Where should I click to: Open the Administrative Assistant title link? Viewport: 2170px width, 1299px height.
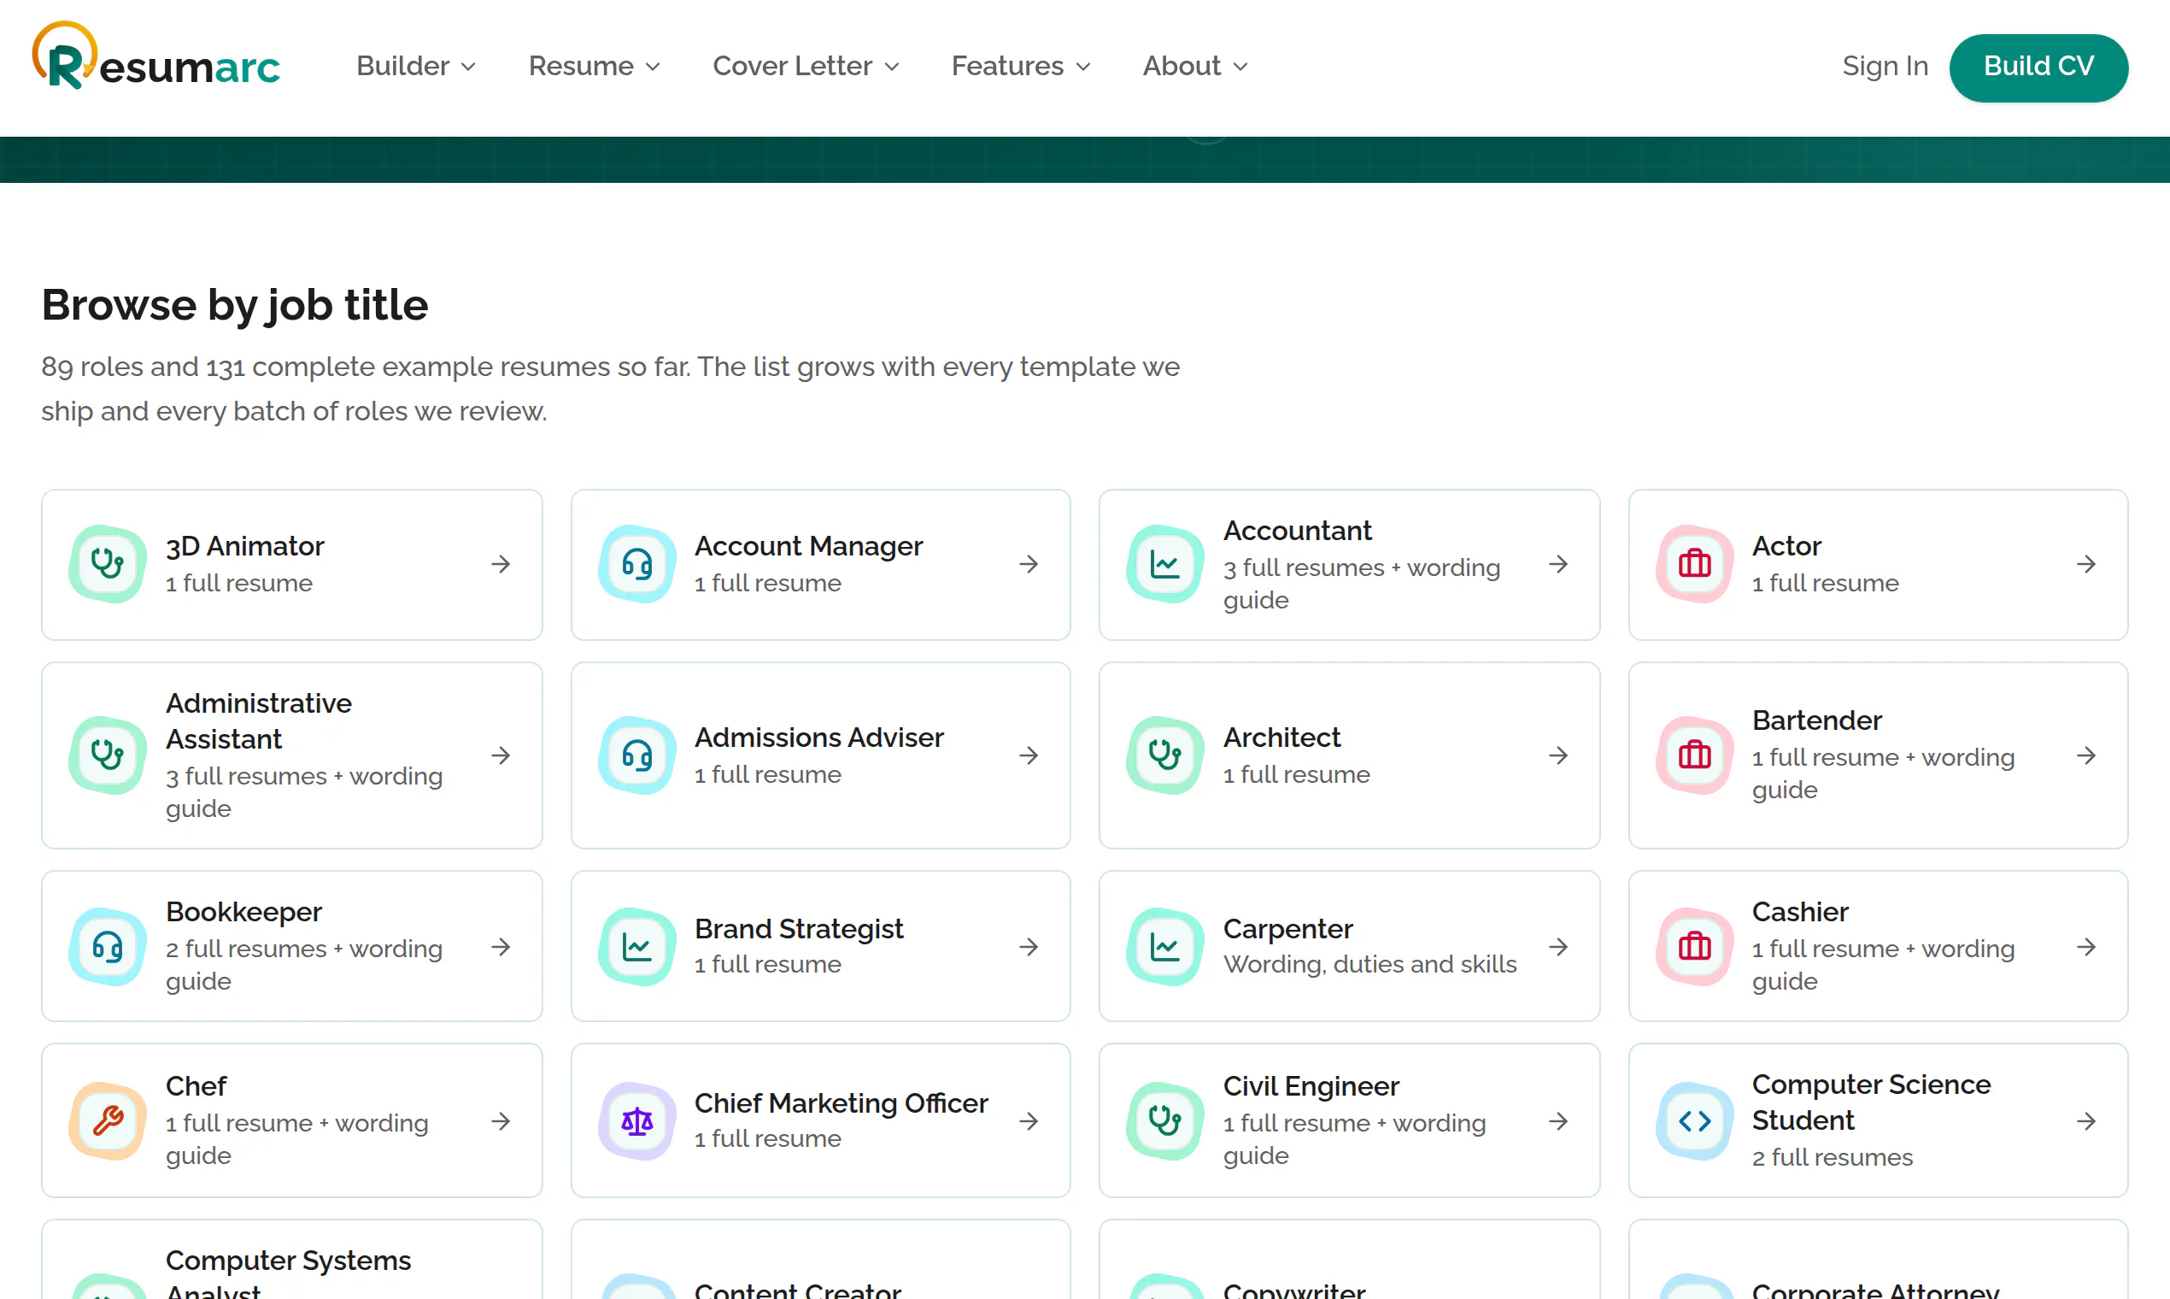(x=258, y=720)
